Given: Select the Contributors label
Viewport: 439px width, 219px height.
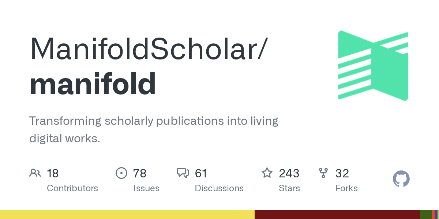Looking at the screenshot, I should [72, 188].
